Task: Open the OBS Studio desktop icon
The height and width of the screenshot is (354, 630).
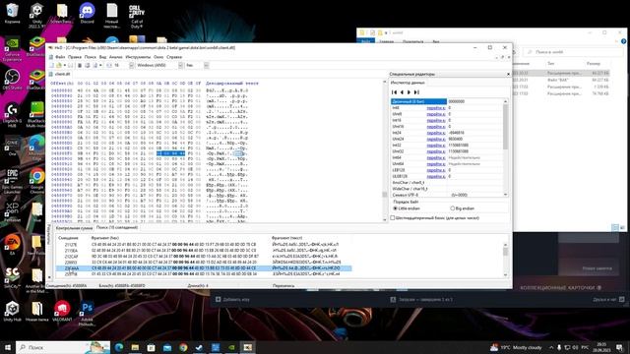Action: tap(12, 79)
